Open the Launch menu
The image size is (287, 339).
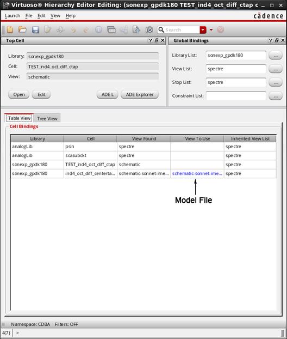pos(13,16)
